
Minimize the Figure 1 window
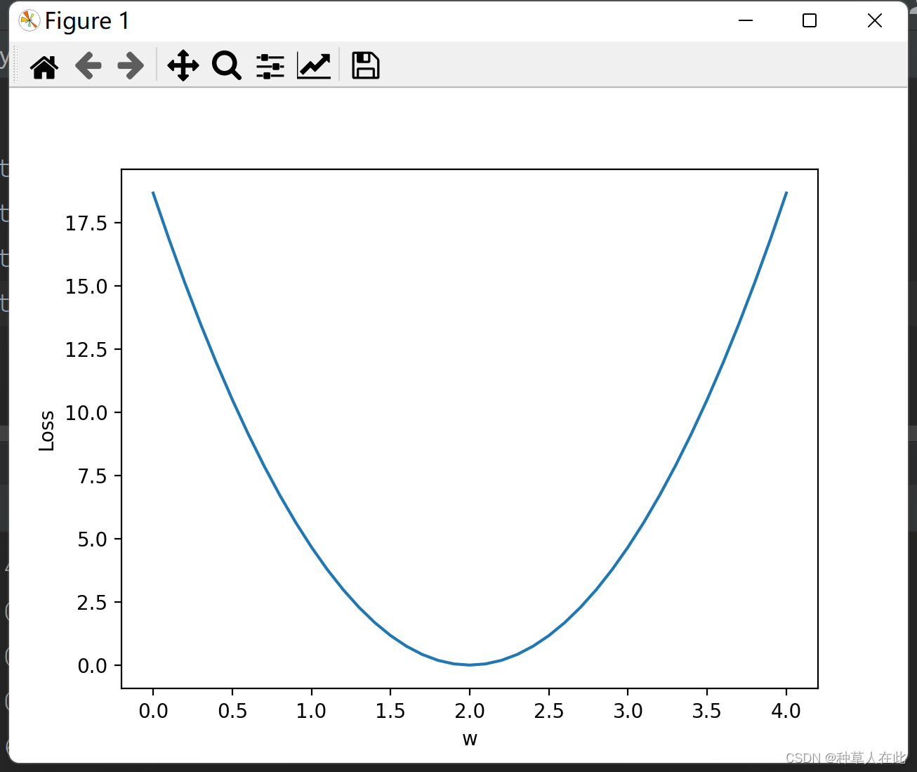click(x=746, y=20)
